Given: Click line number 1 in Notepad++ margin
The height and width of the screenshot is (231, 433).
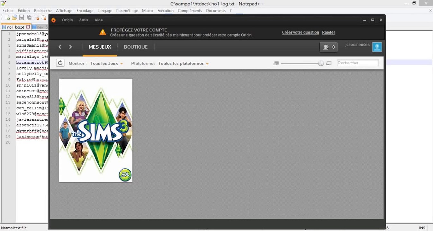Looking at the screenshot, I should [x=9, y=34].
